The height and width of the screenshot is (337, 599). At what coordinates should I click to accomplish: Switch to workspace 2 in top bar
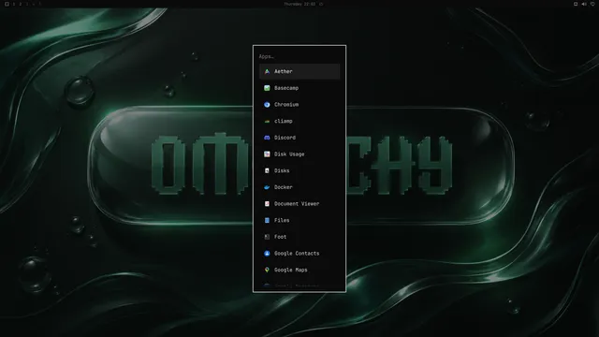tap(21, 4)
